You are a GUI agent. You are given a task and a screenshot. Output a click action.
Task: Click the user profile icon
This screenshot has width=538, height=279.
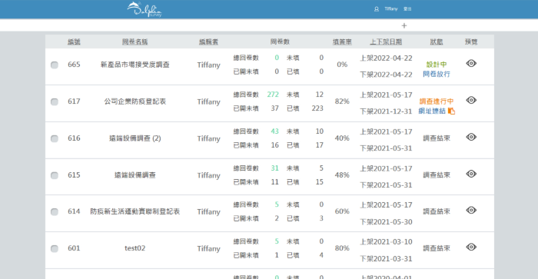tap(377, 9)
